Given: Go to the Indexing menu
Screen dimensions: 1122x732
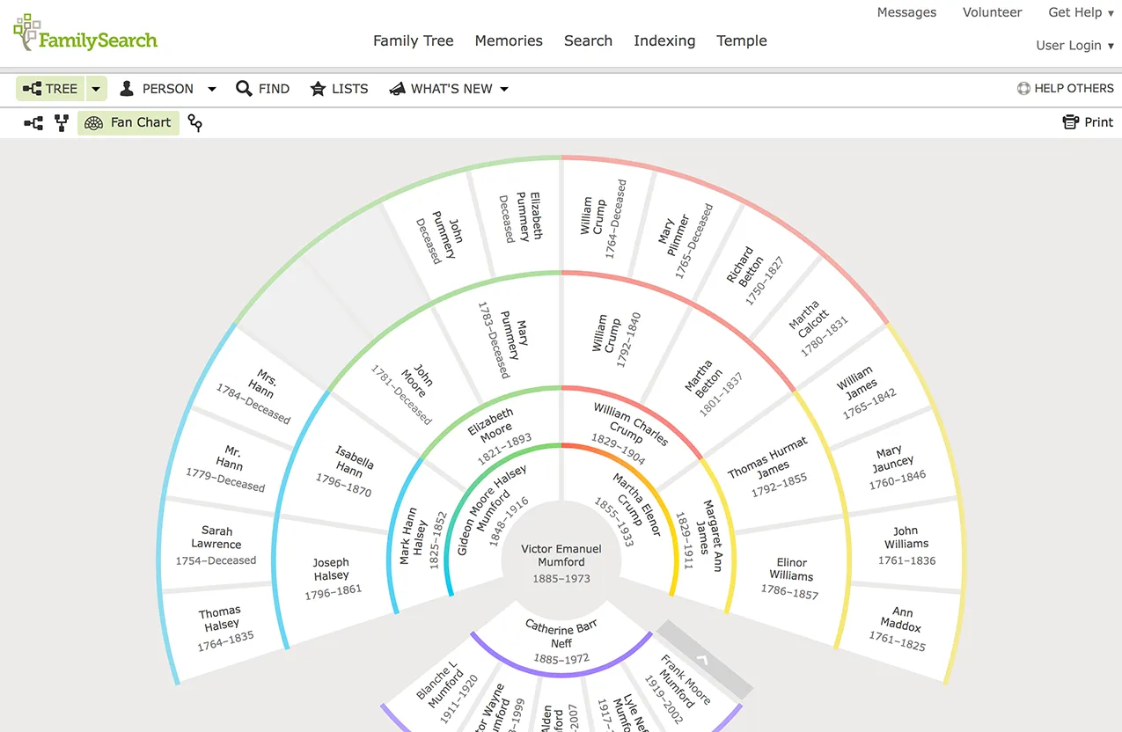Looking at the screenshot, I should (x=664, y=40).
